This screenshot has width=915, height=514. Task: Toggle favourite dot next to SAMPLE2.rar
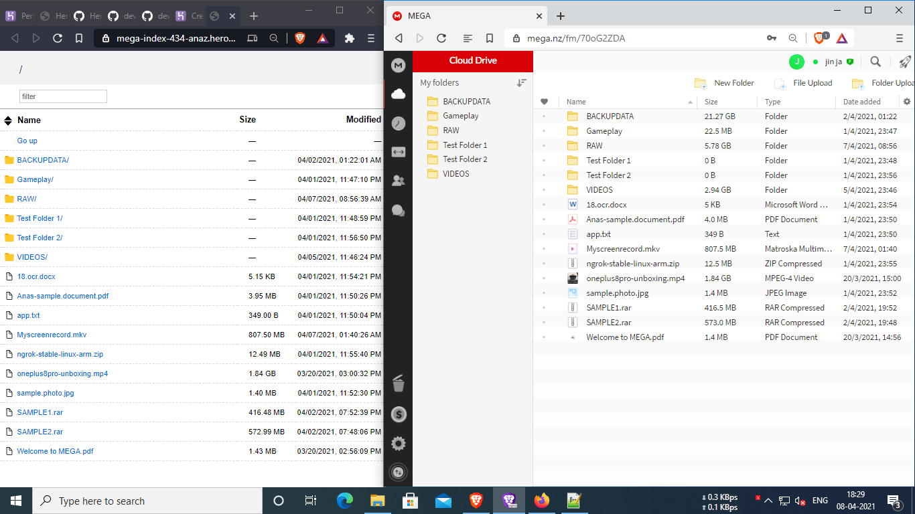(x=543, y=322)
